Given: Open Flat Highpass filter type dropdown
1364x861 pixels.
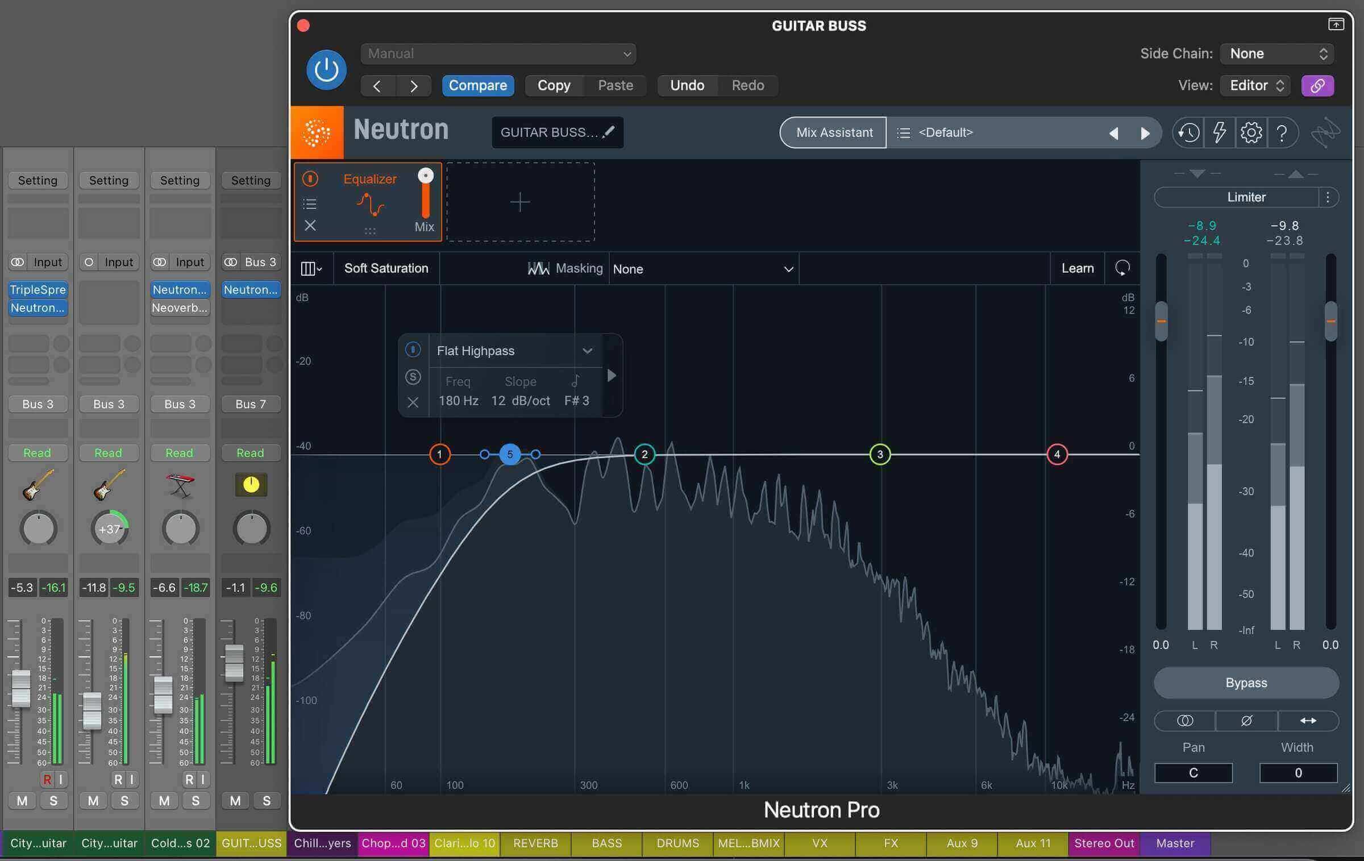Looking at the screenshot, I should coord(514,351).
